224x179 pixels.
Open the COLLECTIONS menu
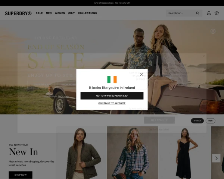pos(87,13)
